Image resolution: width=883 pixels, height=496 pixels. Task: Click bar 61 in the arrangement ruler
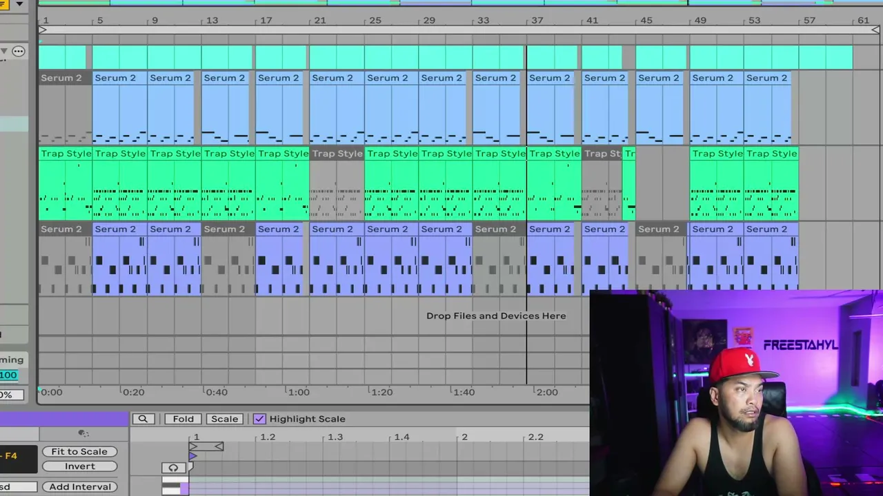coord(863,20)
